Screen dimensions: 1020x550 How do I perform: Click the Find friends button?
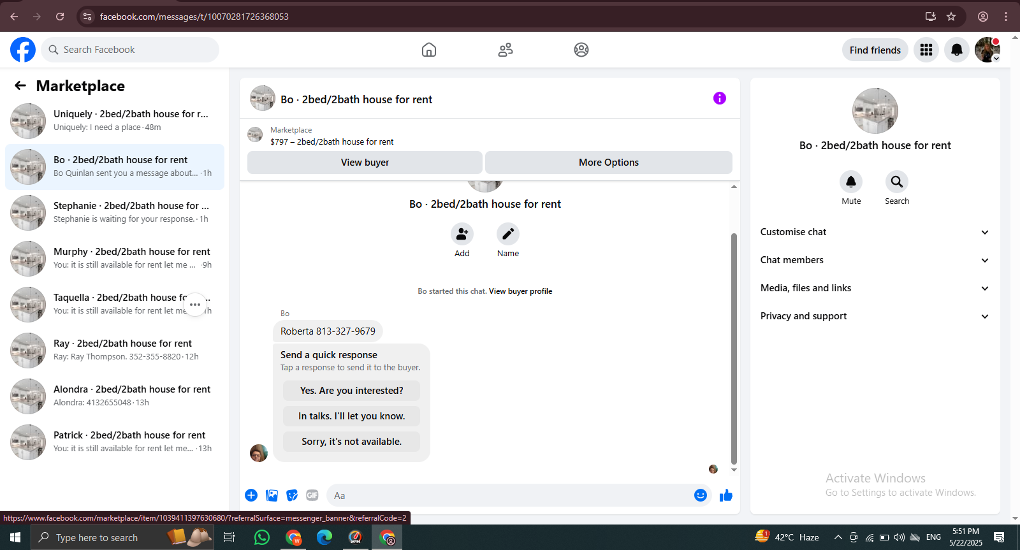[x=875, y=50]
